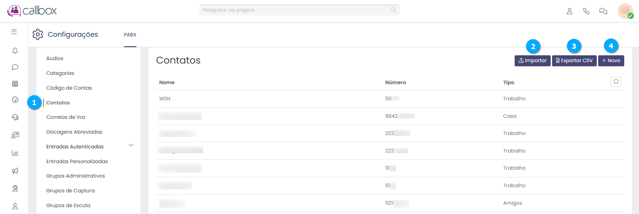Click the Novo button to add a contact
Viewport: 639px width, 214px height.
click(611, 61)
